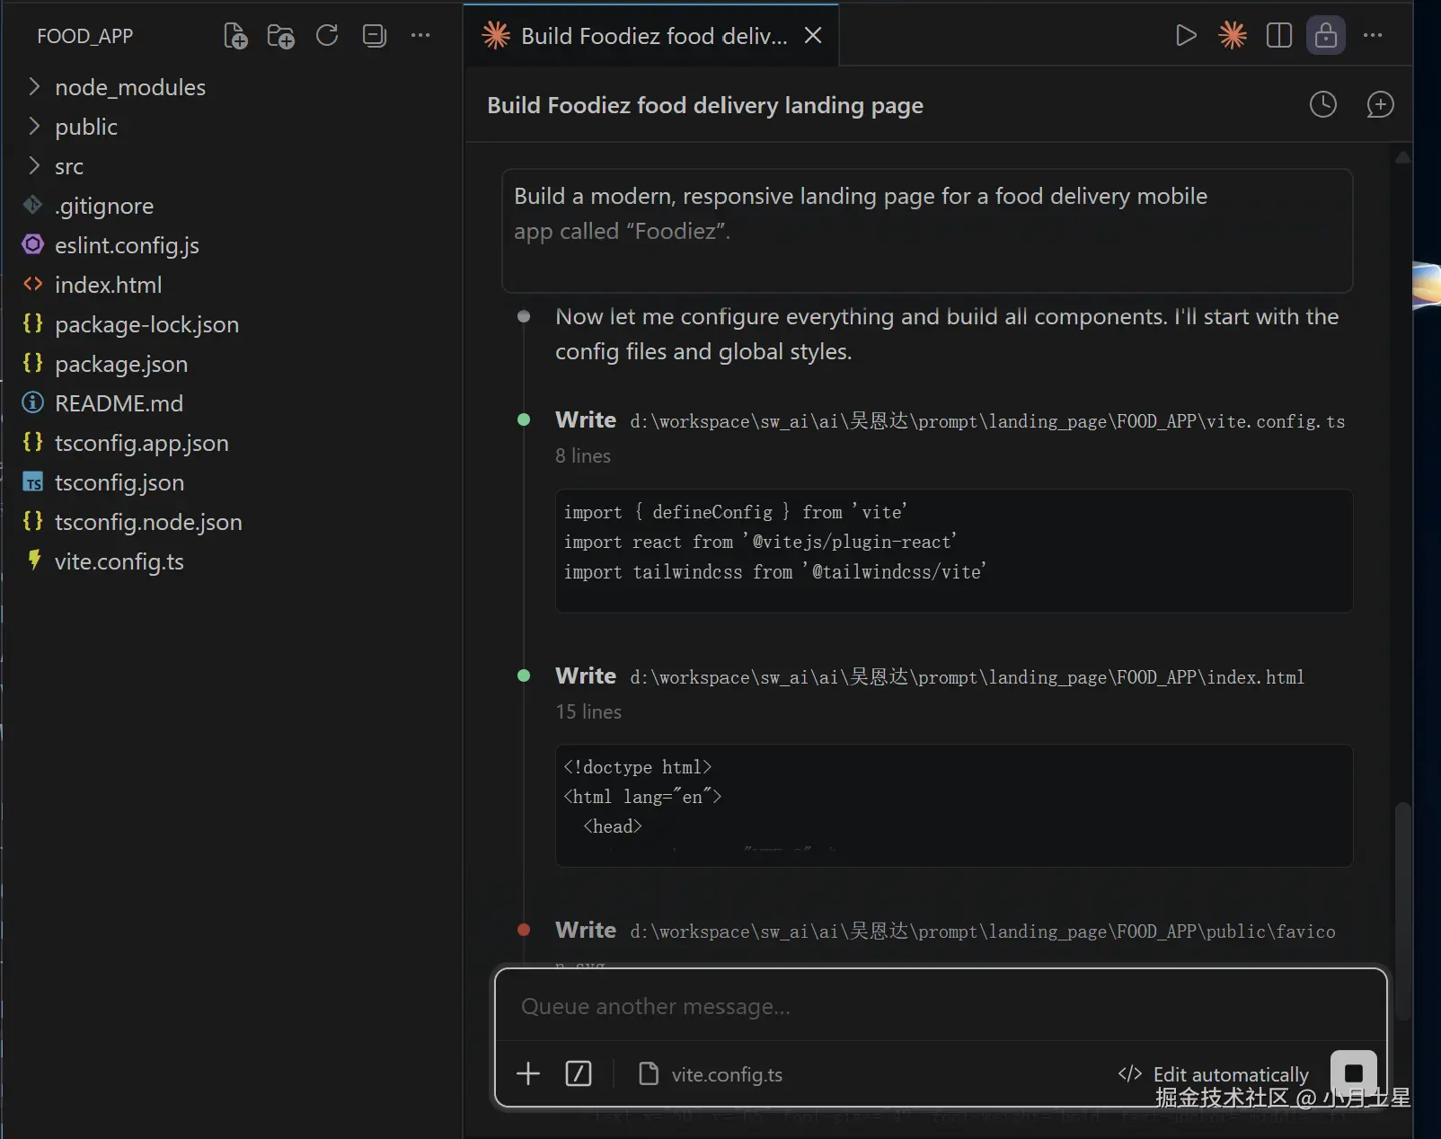This screenshot has width=1441, height=1139.
Task: Refresh the FOOD_APP explorer
Action: (x=327, y=36)
